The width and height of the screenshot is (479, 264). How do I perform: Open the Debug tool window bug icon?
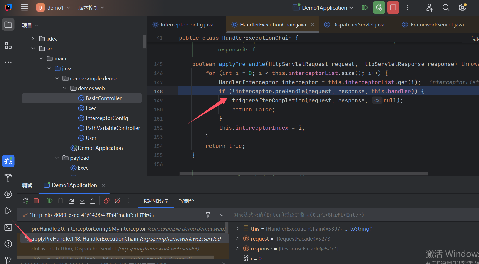[x=8, y=161]
